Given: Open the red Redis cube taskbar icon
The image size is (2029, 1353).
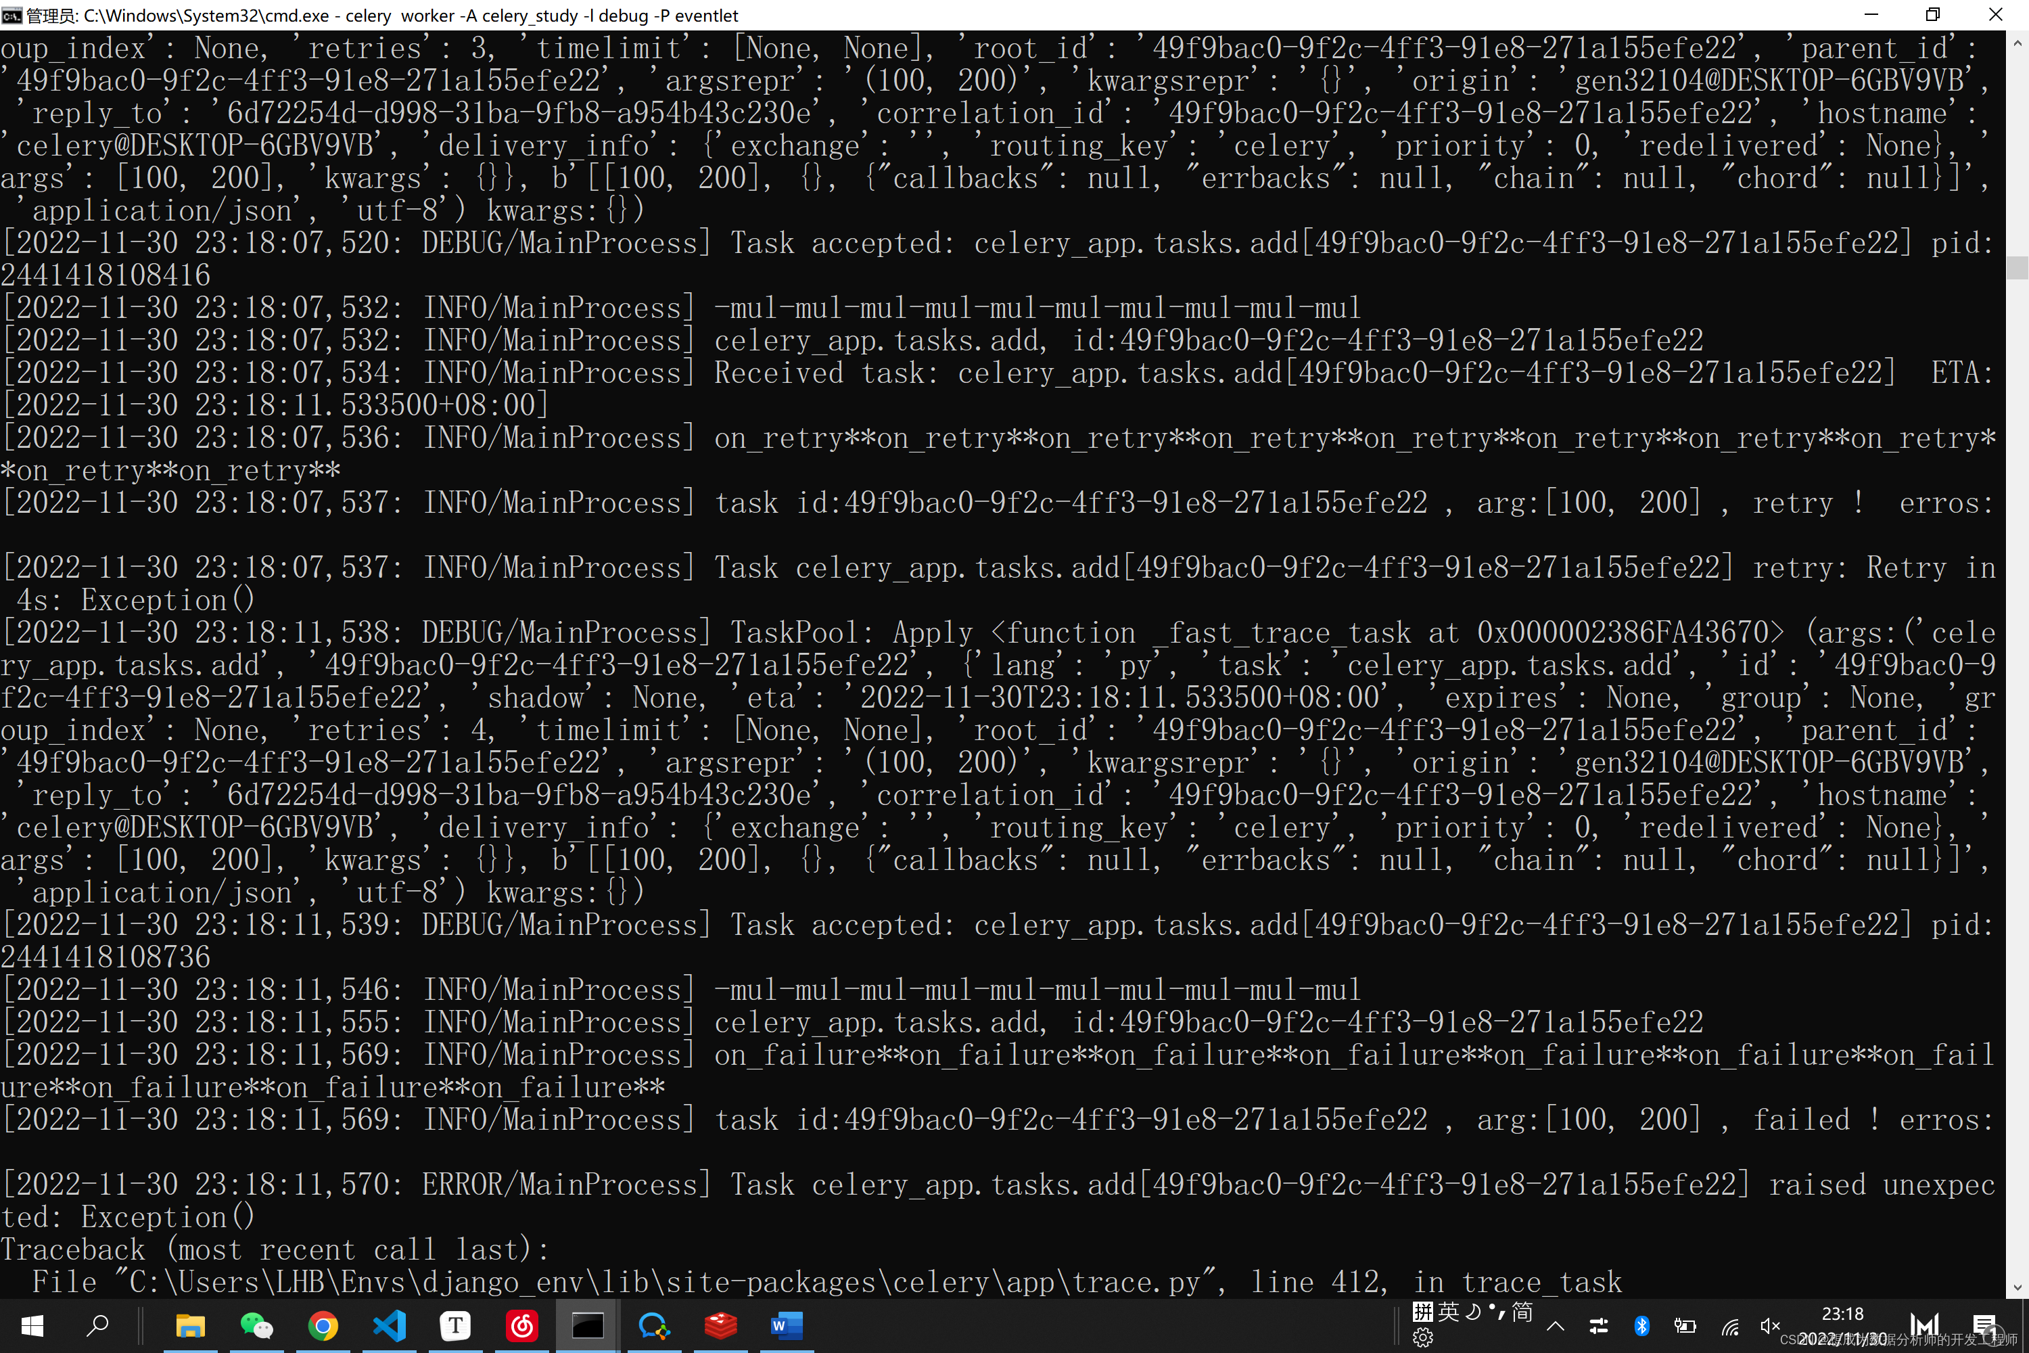Looking at the screenshot, I should [x=720, y=1325].
